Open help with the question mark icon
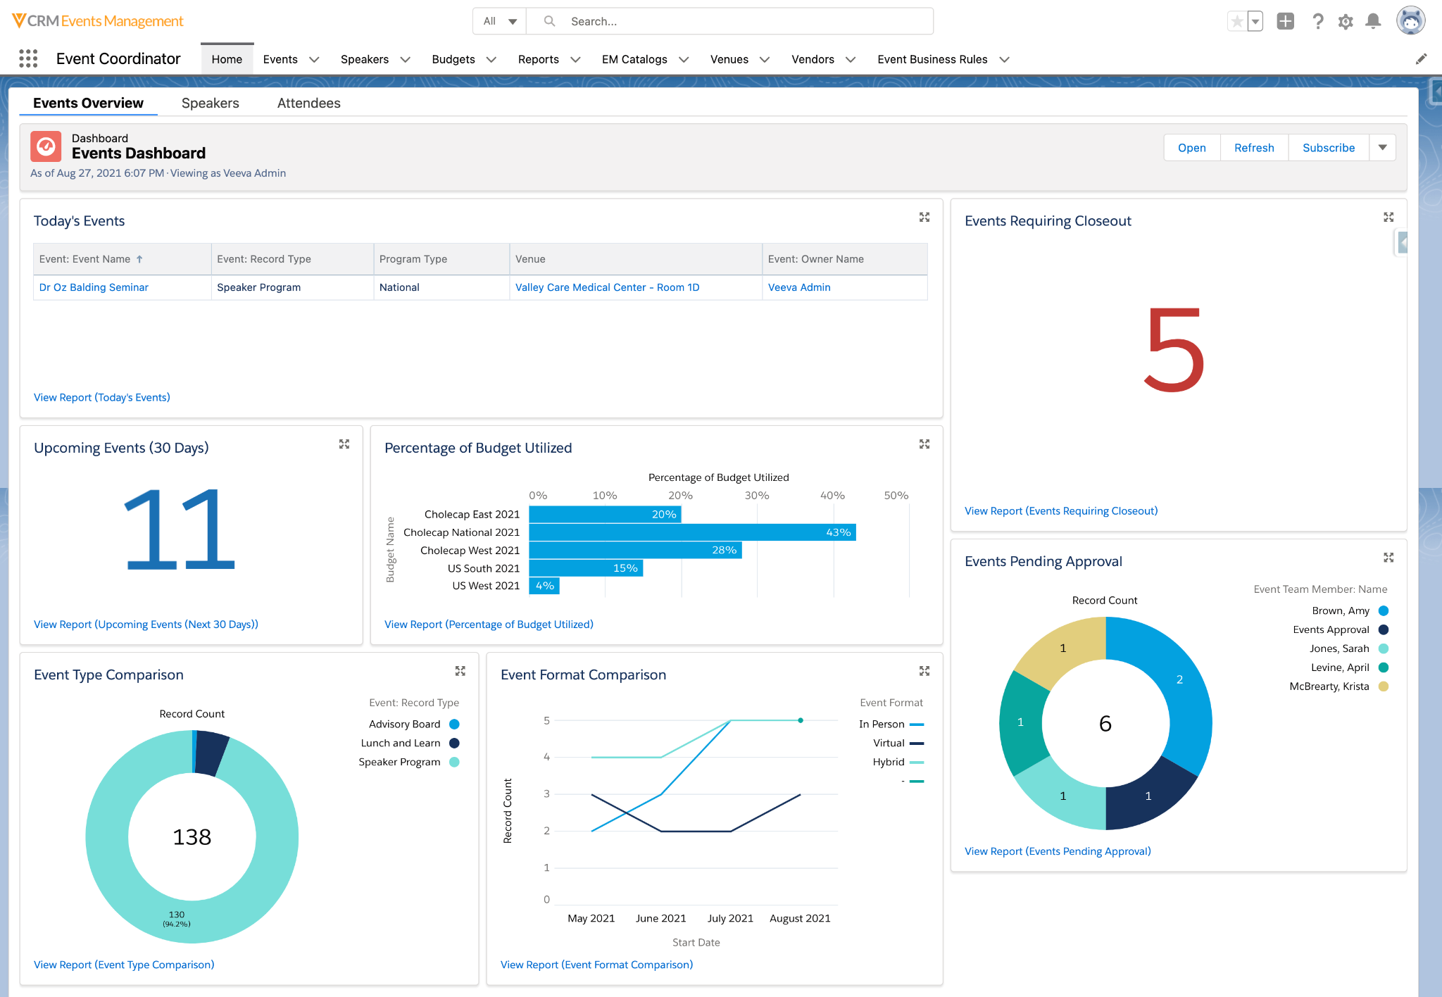1442x997 pixels. pos(1317,22)
